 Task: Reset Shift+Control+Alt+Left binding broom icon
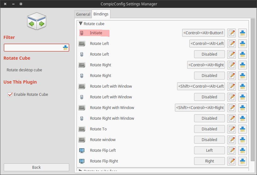(x=243, y=86)
